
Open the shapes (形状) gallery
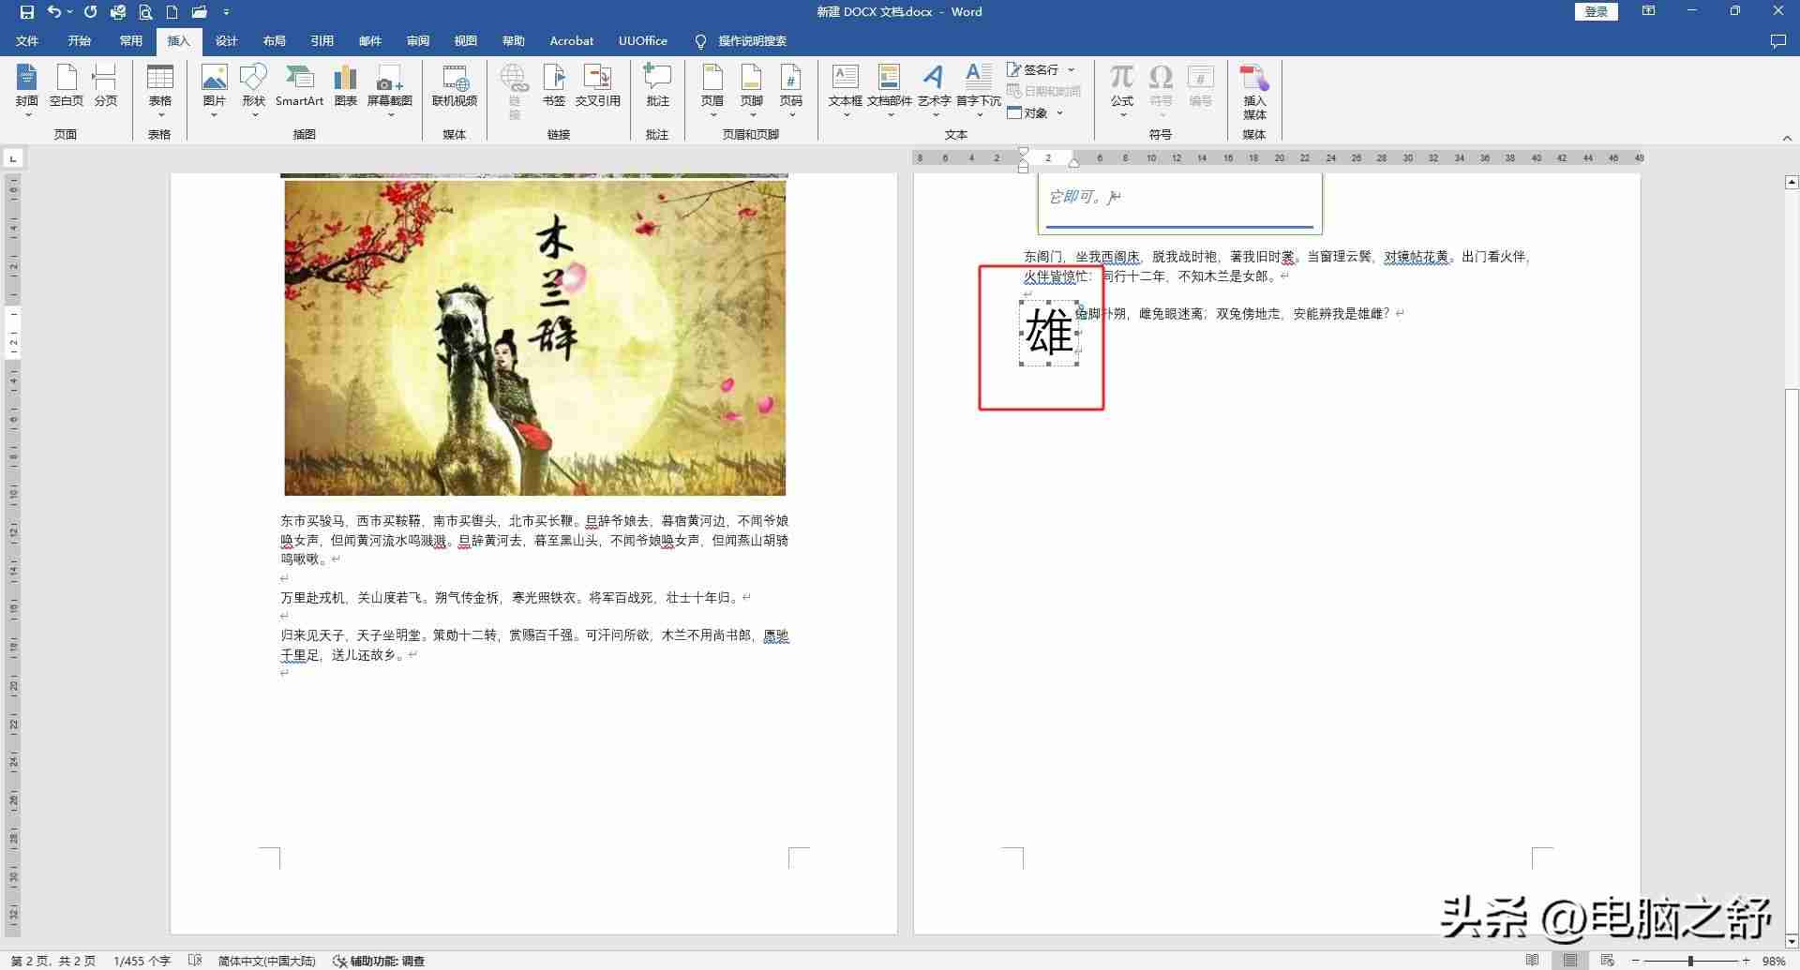pyautogui.click(x=254, y=90)
